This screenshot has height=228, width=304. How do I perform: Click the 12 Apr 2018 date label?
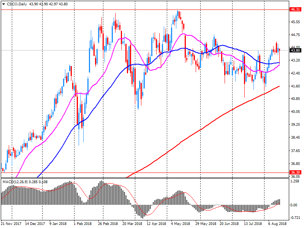click(156, 223)
